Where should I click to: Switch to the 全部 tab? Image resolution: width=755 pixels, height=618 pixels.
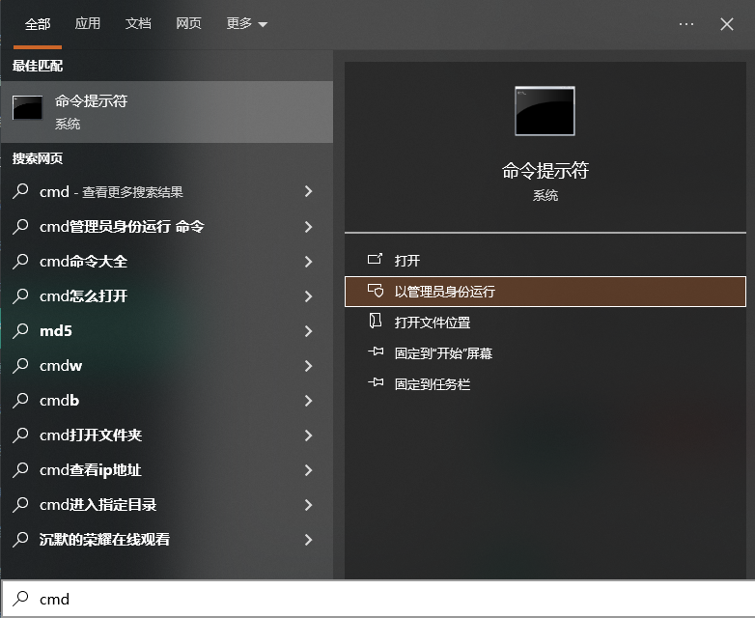pos(38,23)
